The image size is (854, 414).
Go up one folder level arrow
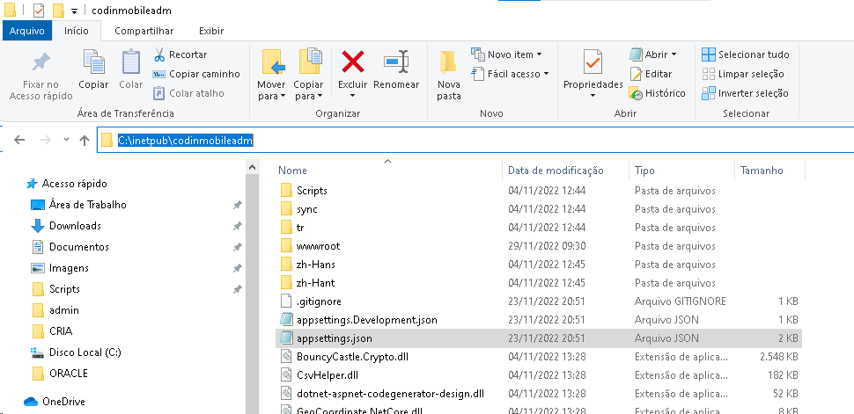coord(84,141)
